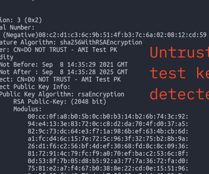Click RSA Public-Key 2048 bit line
This screenshot has height=174, width=209.
[60, 102]
